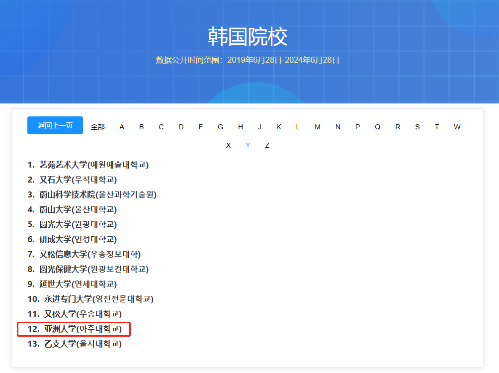Select letter filter S
The height and width of the screenshot is (373, 499).
click(x=417, y=127)
